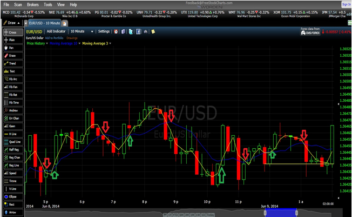Viewport: 352px width, 217px height.
Task: Open the View menu
Action: point(61,4)
